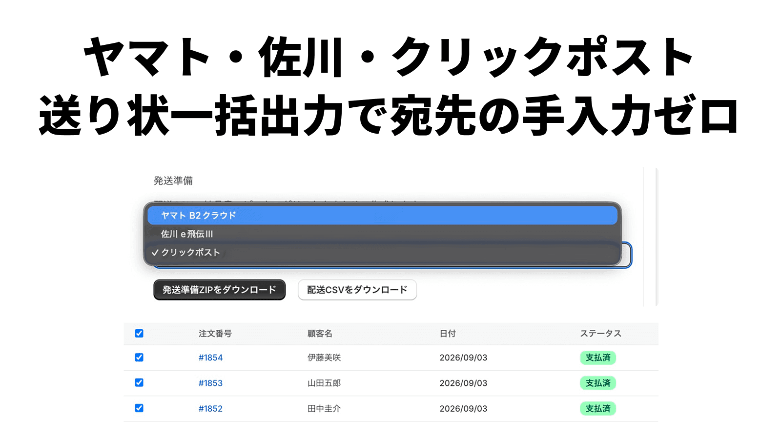Click the 顧客名 column header
Screen dimensions: 781x439
320,334
